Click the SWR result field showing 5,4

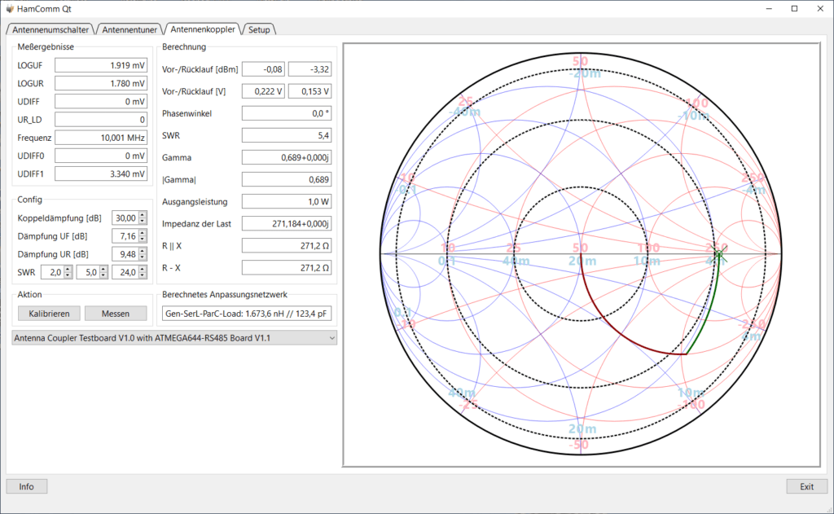(287, 136)
